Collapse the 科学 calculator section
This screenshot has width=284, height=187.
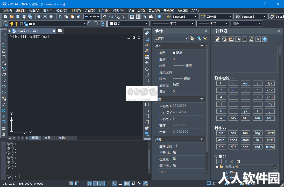point(221,128)
